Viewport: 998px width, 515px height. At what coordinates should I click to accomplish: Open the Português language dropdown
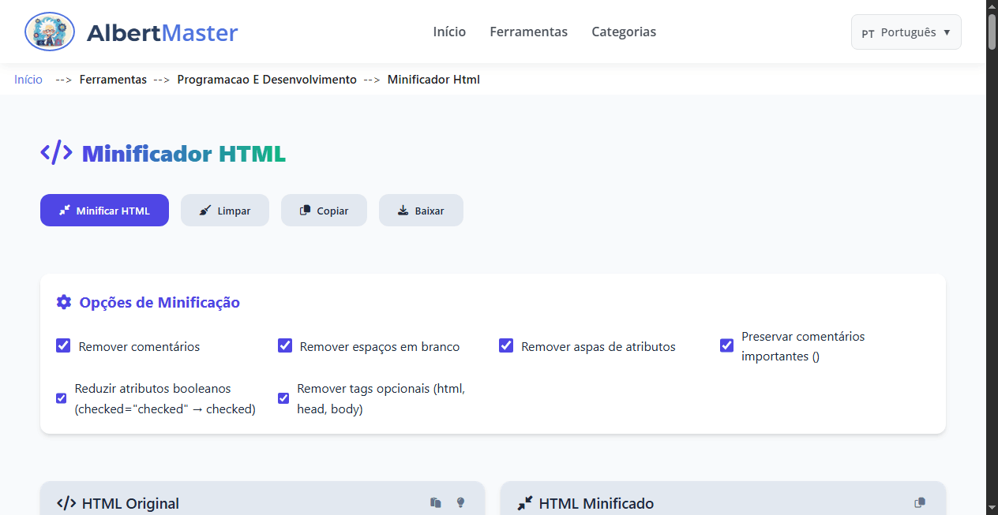(906, 32)
